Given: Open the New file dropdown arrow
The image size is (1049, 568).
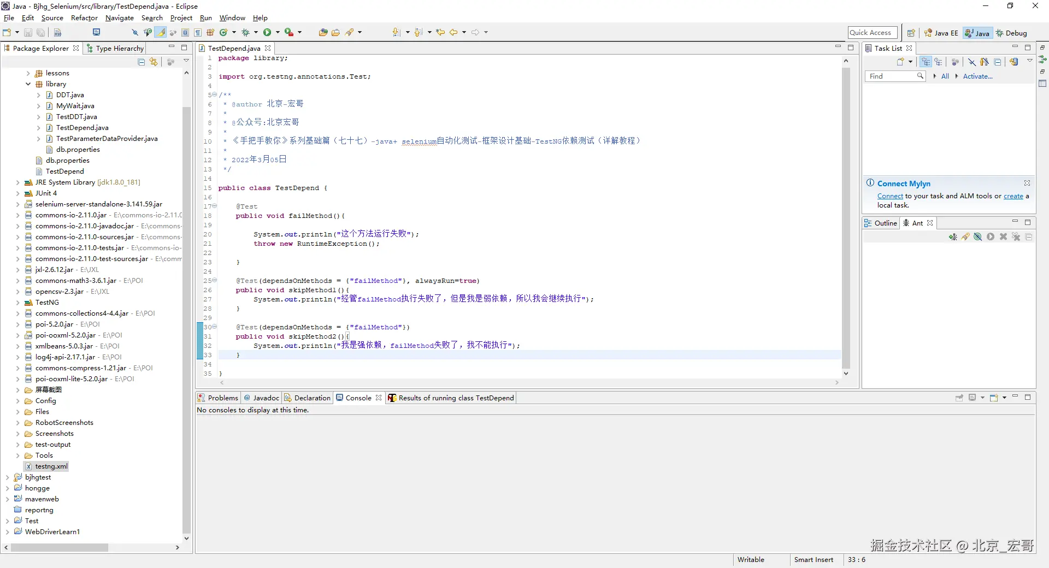Looking at the screenshot, I should pyautogui.click(x=17, y=33).
